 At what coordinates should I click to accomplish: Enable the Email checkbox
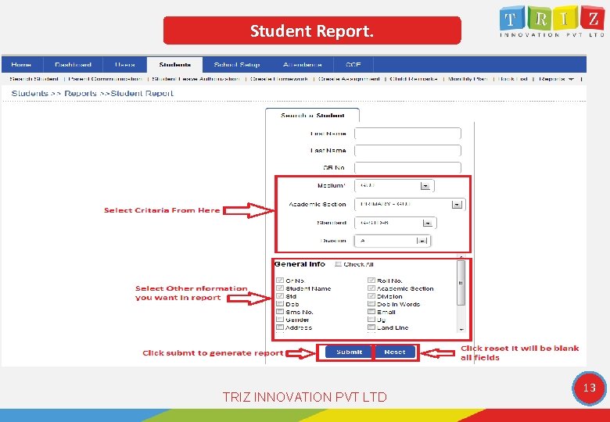point(371,312)
